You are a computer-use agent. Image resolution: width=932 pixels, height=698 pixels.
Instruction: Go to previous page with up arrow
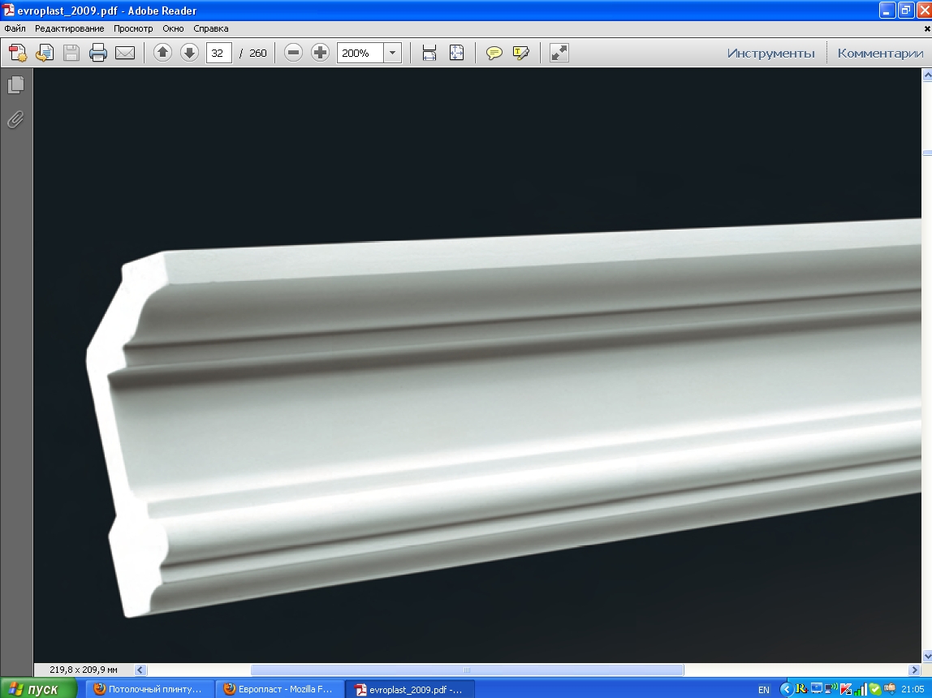pyautogui.click(x=162, y=53)
